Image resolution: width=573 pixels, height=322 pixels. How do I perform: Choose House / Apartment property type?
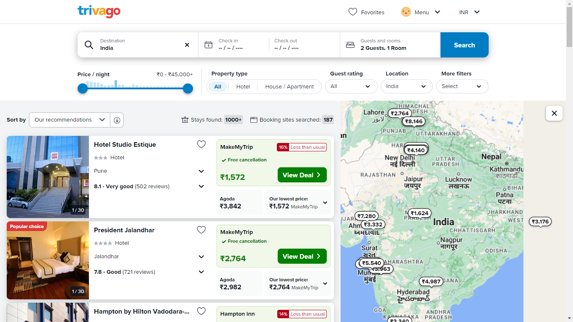click(x=289, y=87)
